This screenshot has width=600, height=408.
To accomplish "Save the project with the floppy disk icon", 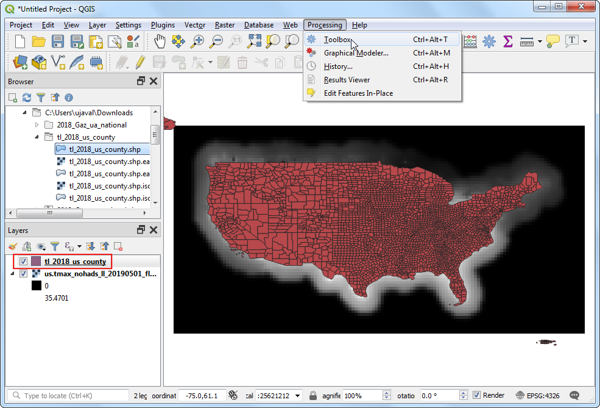I will tap(58, 41).
